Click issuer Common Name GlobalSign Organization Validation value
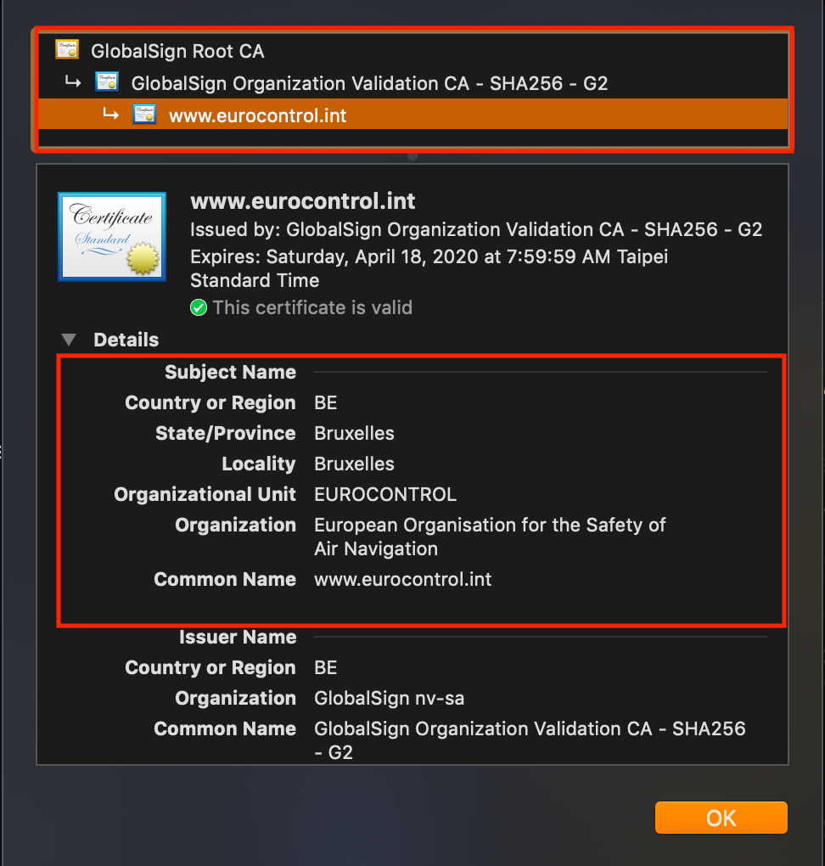The height and width of the screenshot is (866, 825). (530, 740)
